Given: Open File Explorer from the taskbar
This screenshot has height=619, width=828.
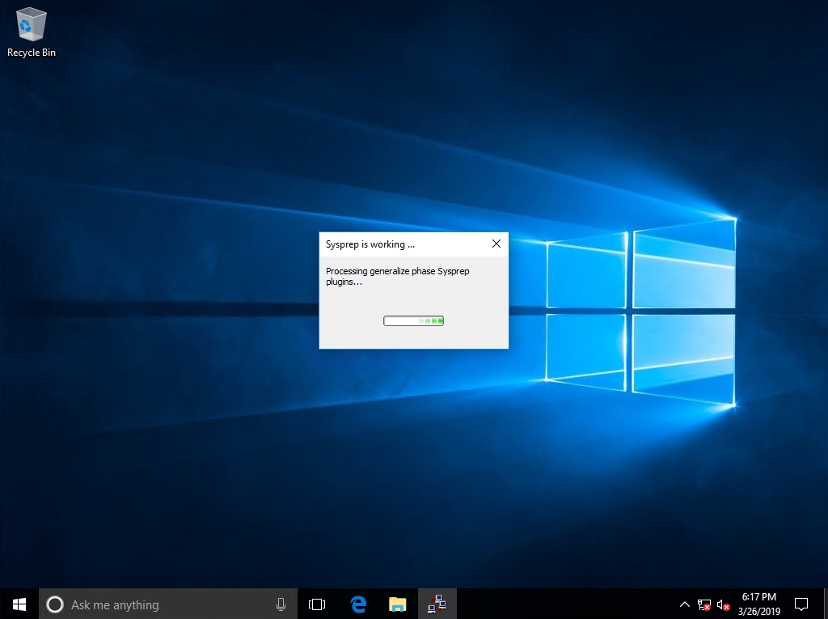Looking at the screenshot, I should [398, 604].
